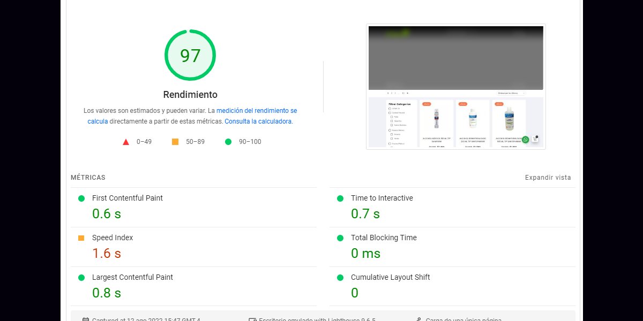Click green dot beside Total Blocking Time
The height and width of the screenshot is (321, 643).
tap(340, 238)
